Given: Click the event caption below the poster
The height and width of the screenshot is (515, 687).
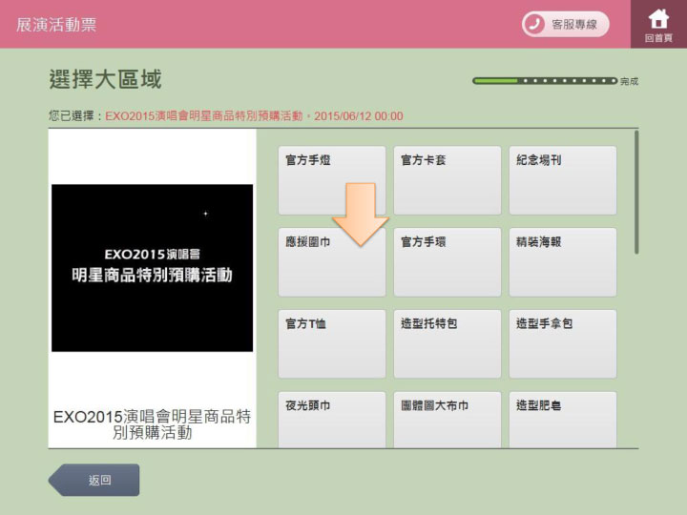Looking at the screenshot, I should point(152,424).
